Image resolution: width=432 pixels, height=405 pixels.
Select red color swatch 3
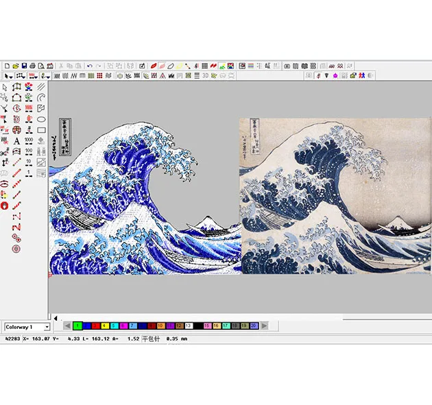point(95,326)
